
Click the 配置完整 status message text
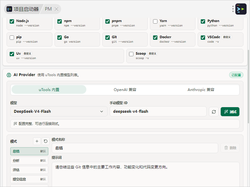39,124
